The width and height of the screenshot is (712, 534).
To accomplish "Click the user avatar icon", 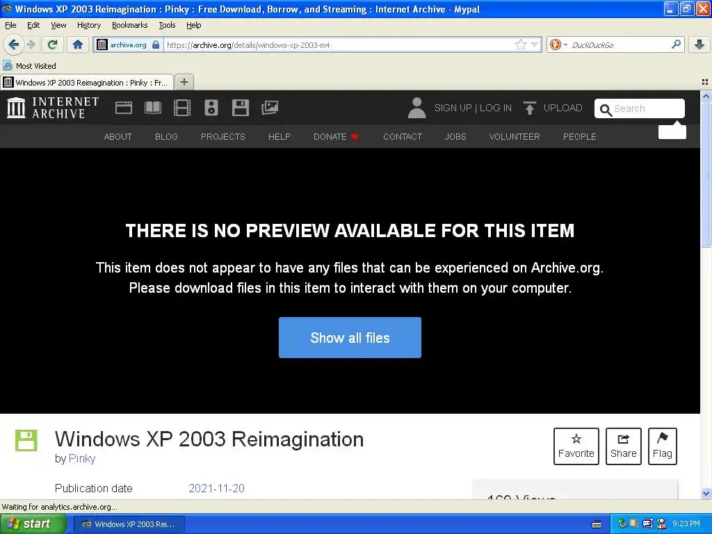I will 416,108.
